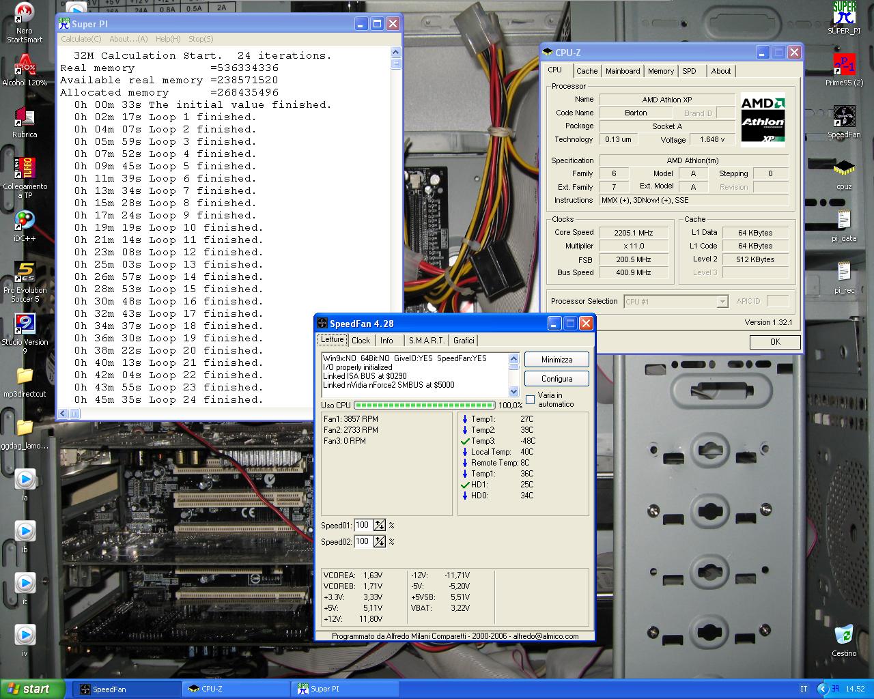The image size is (874, 699).
Task: Click Speed02 spinner control
Action: [x=380, y=541]
